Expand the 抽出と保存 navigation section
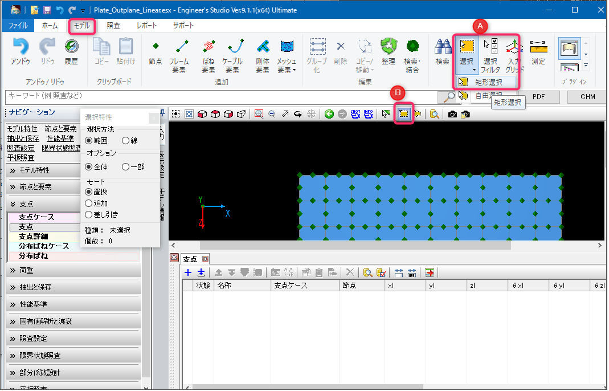The image size is (609, 391). (x=74, y=287)
